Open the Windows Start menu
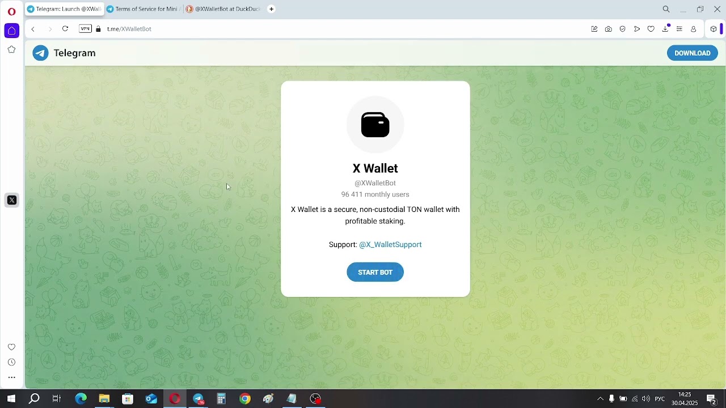The image size is (726, 408). point(11,399)
